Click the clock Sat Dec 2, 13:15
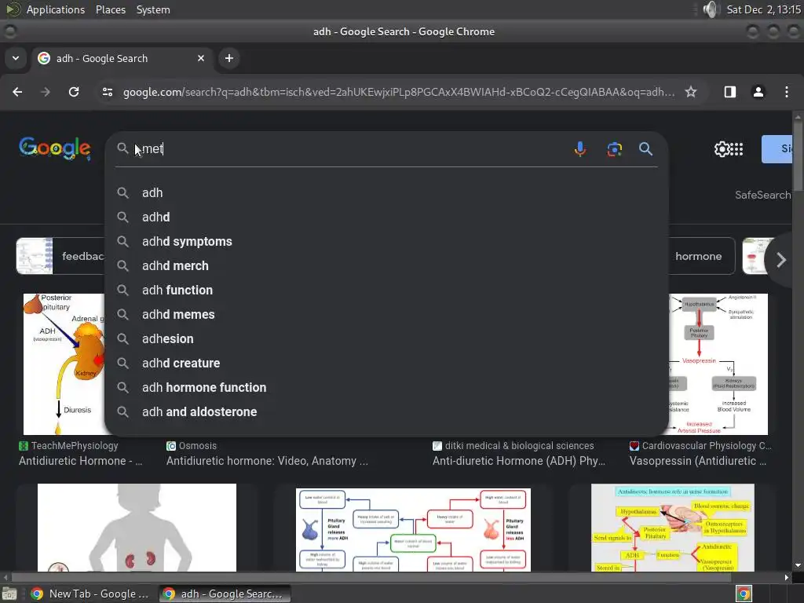The image size is (804, 603). [763, 9]
